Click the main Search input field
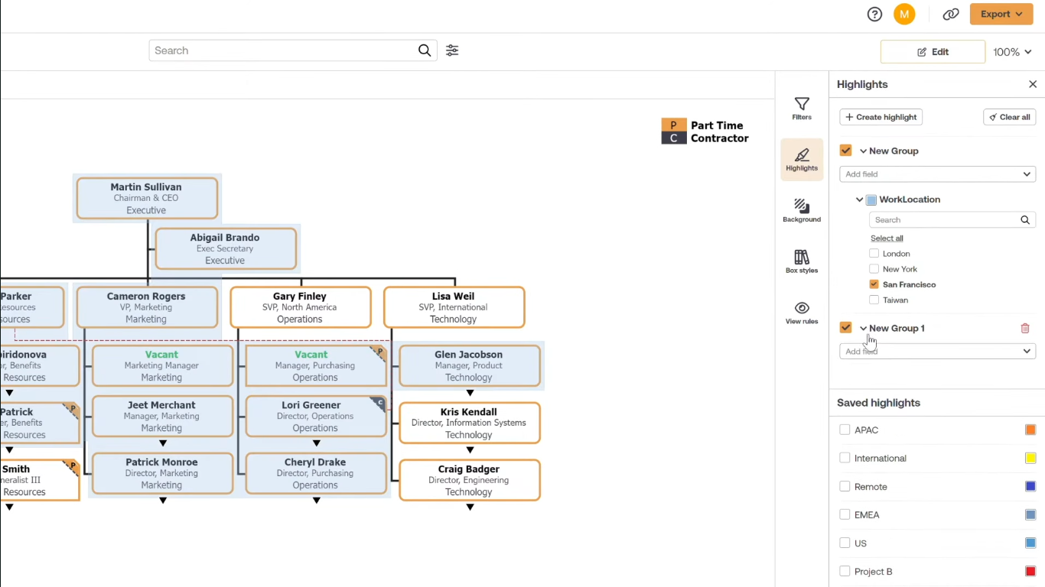 [283, 50]
